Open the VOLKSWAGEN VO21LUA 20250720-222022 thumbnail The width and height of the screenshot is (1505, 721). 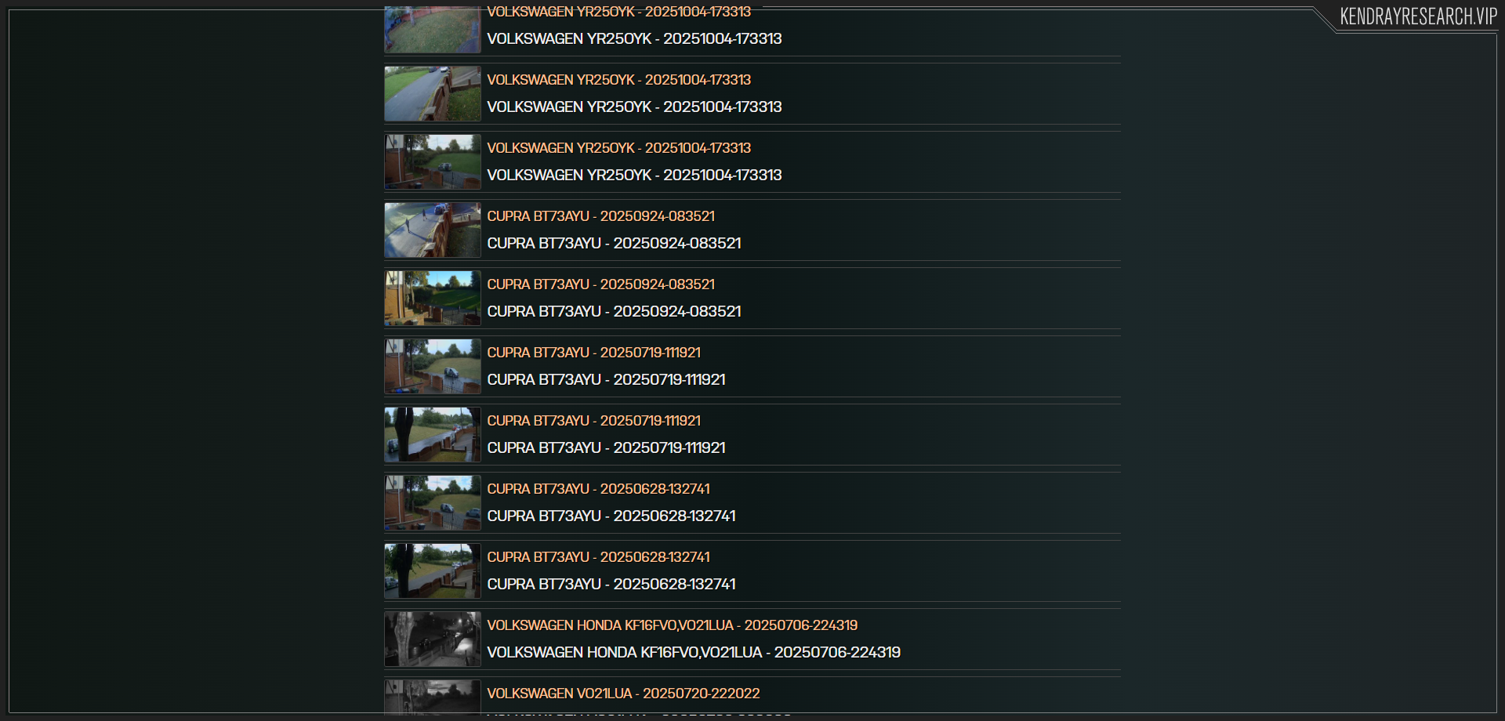(x=433, y=697)
